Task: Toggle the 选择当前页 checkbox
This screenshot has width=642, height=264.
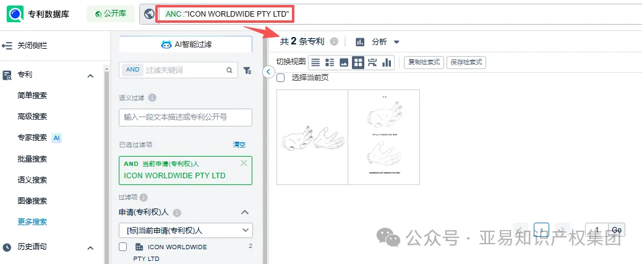Action: (280, 78)
